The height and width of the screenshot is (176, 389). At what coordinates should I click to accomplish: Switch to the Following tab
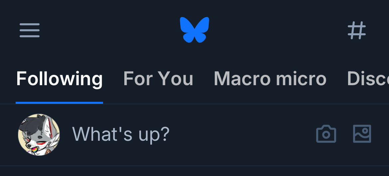point(60,79)
